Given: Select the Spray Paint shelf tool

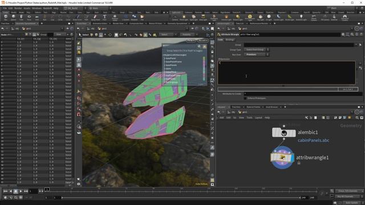Looking at the screenshot, I should (x=95, y=17).
